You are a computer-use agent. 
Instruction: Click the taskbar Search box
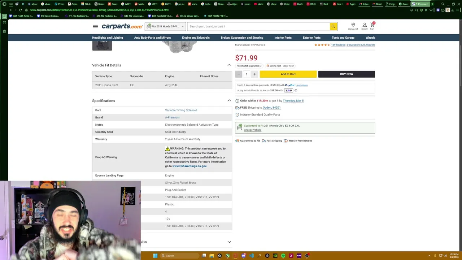179,256
